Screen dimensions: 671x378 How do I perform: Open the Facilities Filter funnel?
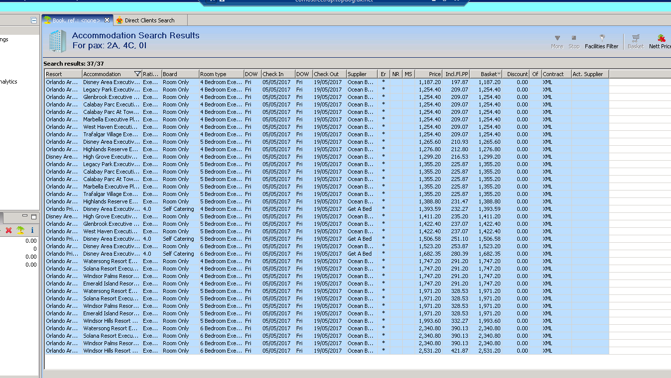[602, 38]
